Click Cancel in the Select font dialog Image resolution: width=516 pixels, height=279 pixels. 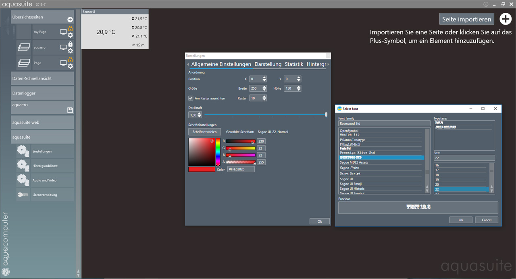coord(487,220)
